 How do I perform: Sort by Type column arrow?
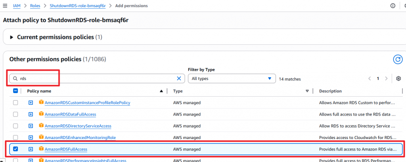click(307, 91)
